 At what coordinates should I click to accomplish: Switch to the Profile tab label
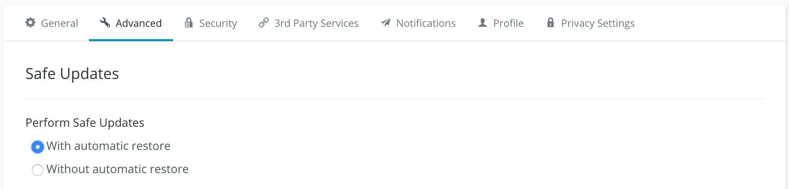pos(508,23)
